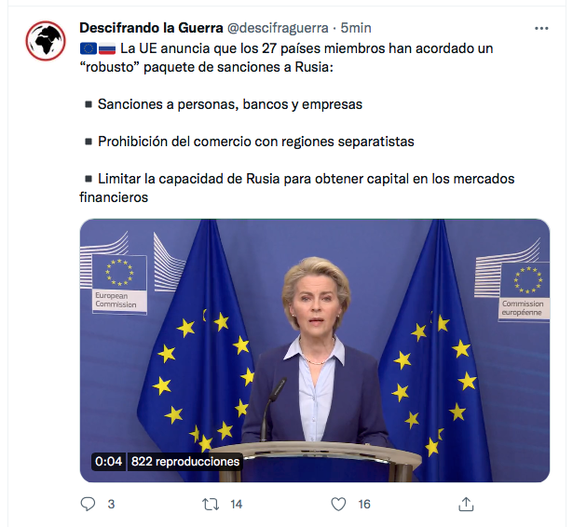This screenshot has width=573, height=527.
Task: Click the European Commission logo in video
Action: pos(119,284)
